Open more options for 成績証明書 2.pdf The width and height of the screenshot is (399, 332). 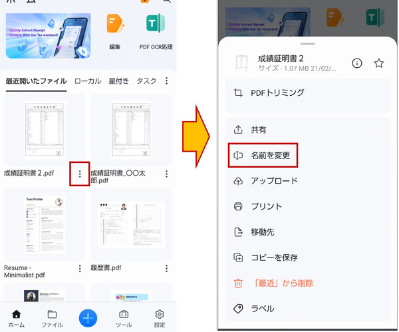80,174
